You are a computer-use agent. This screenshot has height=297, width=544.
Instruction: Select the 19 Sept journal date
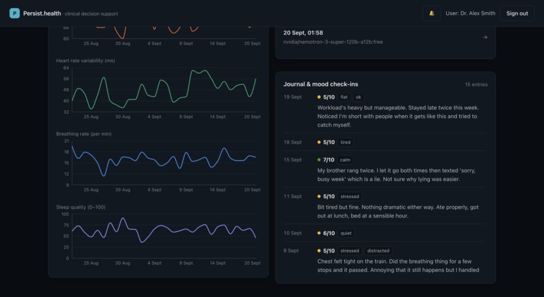tap(292, 97)
